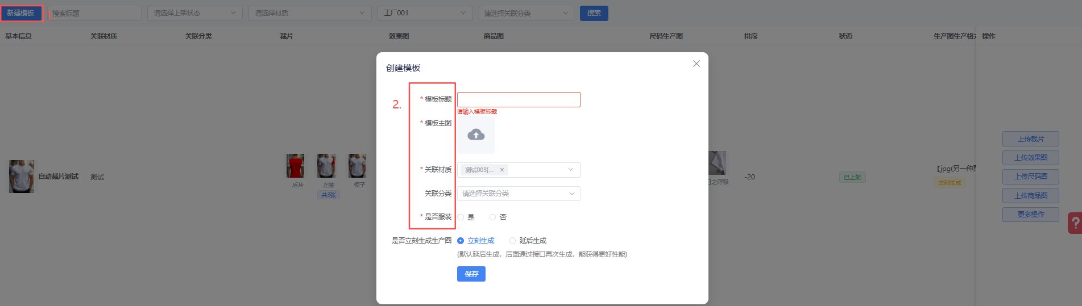
Task: Click the 裁片 column header
Action: click(x=287, y=36)
